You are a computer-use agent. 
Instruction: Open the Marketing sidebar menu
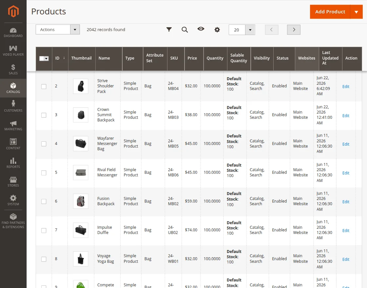[x=13, y=126]
